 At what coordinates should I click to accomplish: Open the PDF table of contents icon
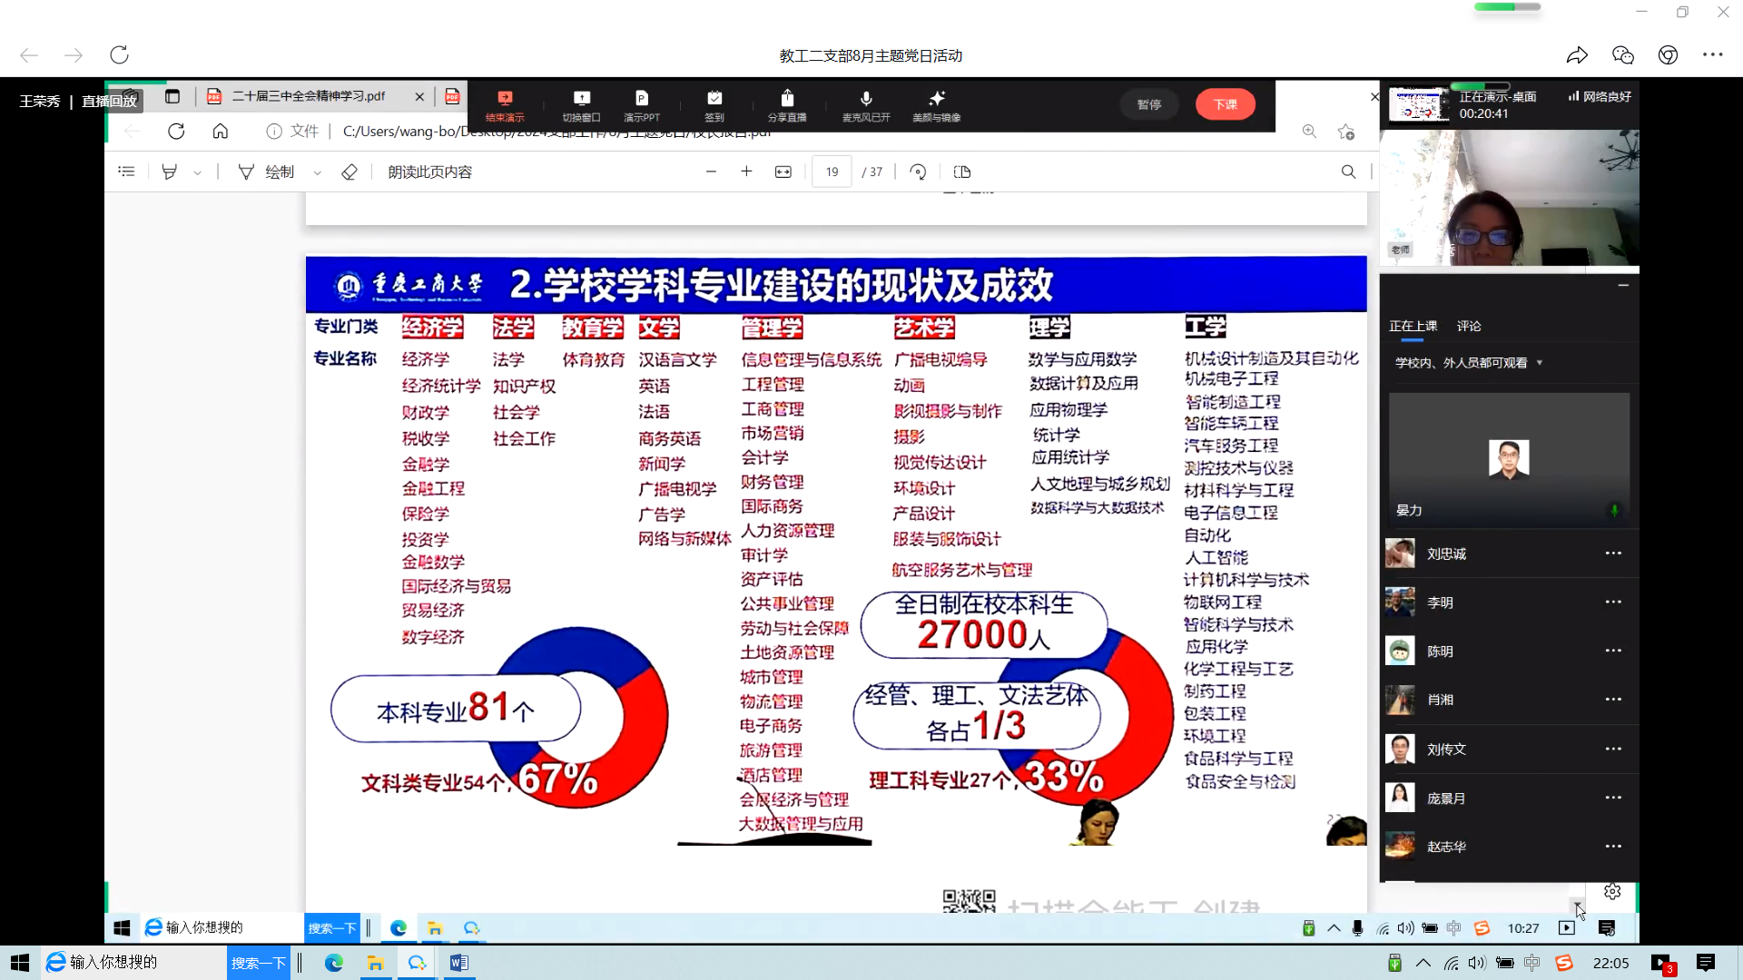click(126, 171)
